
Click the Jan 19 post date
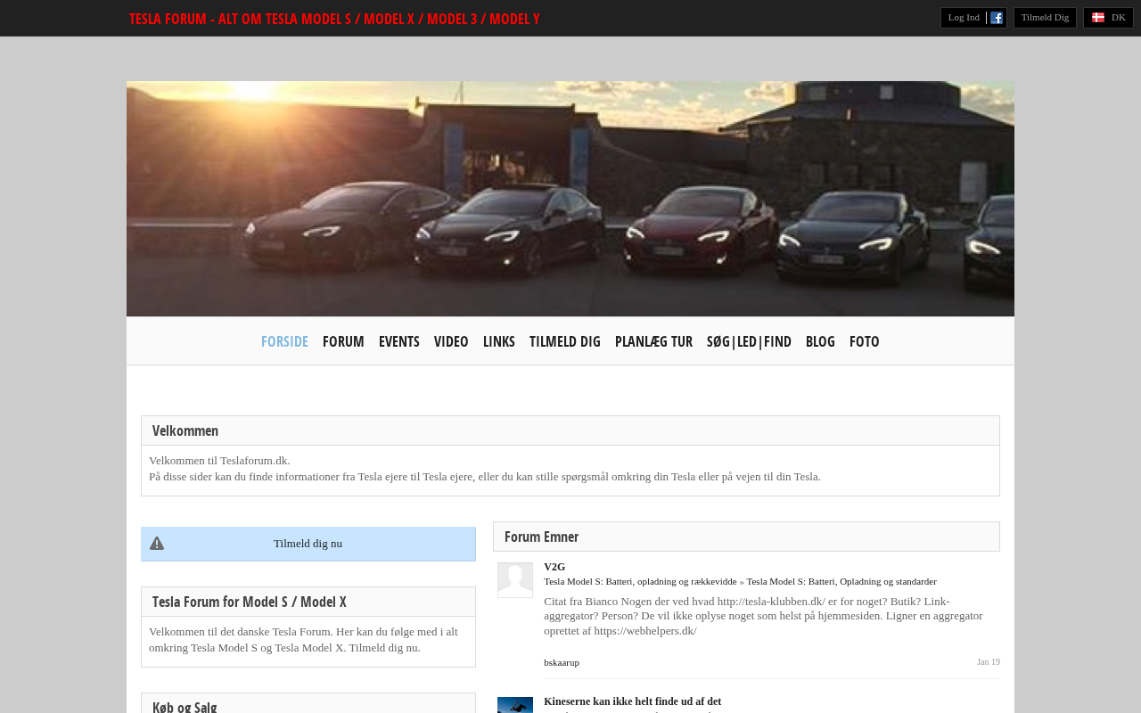989,661
